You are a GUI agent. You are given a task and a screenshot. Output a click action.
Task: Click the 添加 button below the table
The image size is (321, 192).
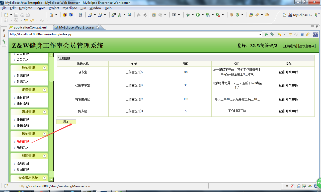click(66, 122)
